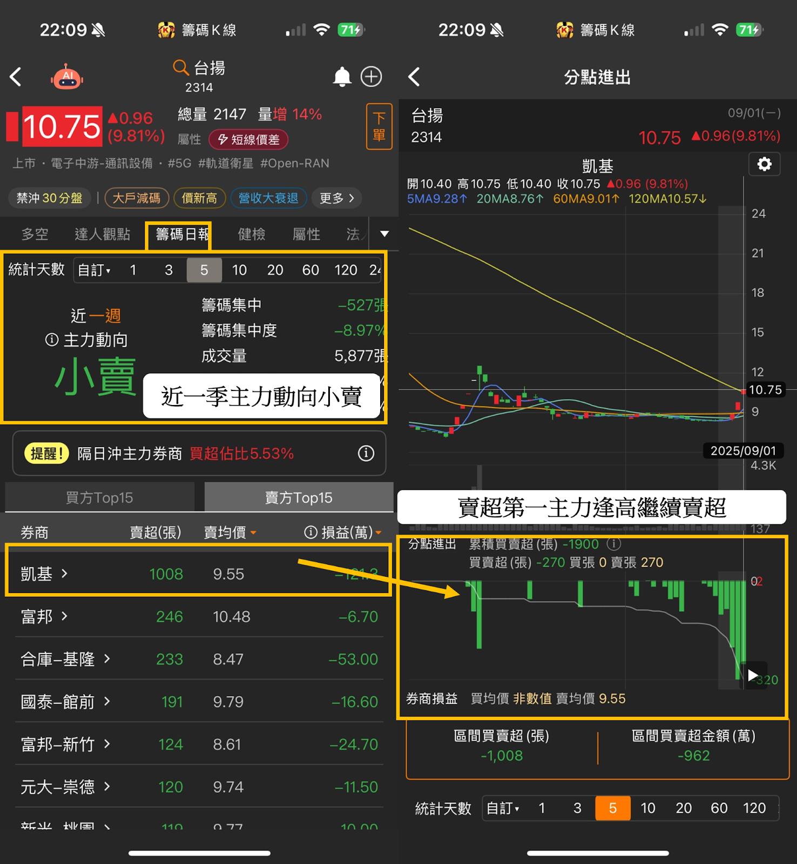Screen dimensions: 797x864
Task: Select 60 days in left 統計天數 selector
Action: (310, 270)
